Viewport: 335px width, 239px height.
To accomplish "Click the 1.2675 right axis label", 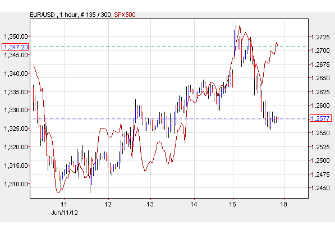I will pos(320,65).
